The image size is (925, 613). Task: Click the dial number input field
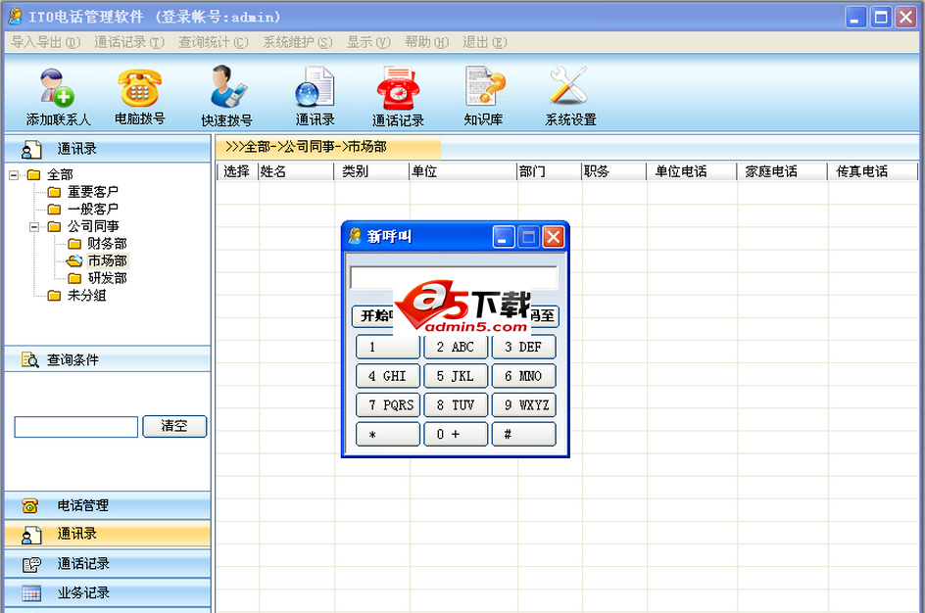tap(453, 278)
